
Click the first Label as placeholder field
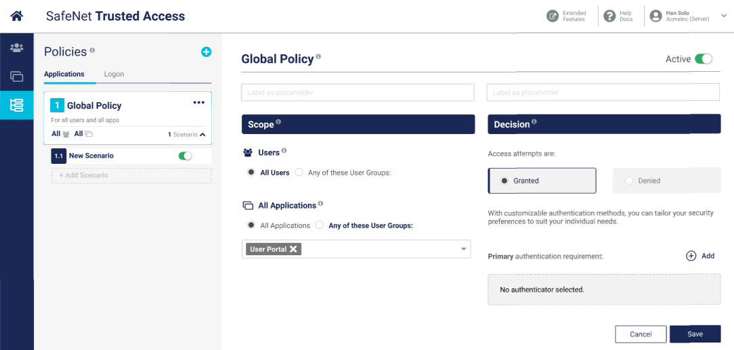(x=358, y=92)
